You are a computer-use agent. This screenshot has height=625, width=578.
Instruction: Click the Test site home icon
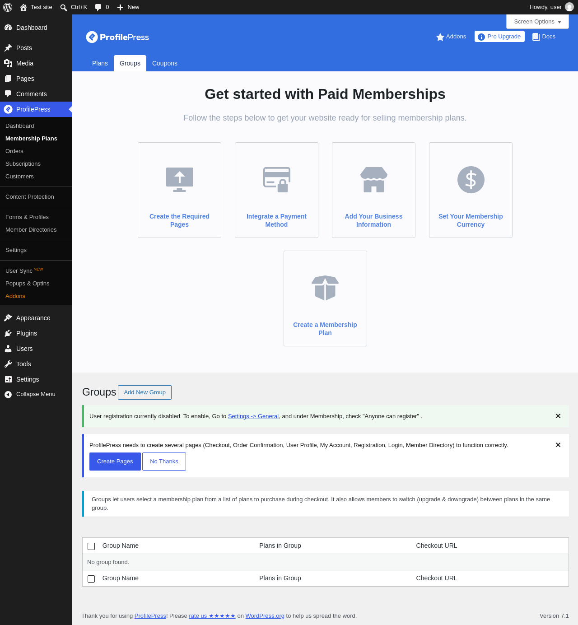tap(23, 7)
